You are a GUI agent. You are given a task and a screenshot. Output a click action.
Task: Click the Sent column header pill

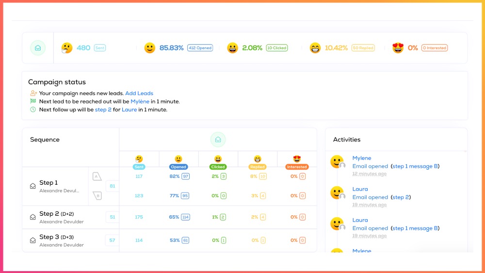click(x=139, y=167)
